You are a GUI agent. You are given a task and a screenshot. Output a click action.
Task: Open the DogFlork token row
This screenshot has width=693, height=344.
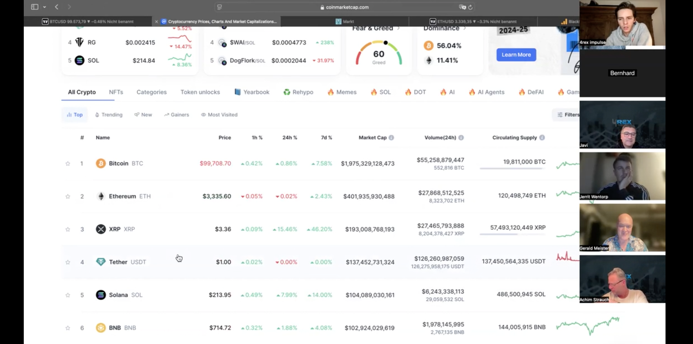[272, 60]
